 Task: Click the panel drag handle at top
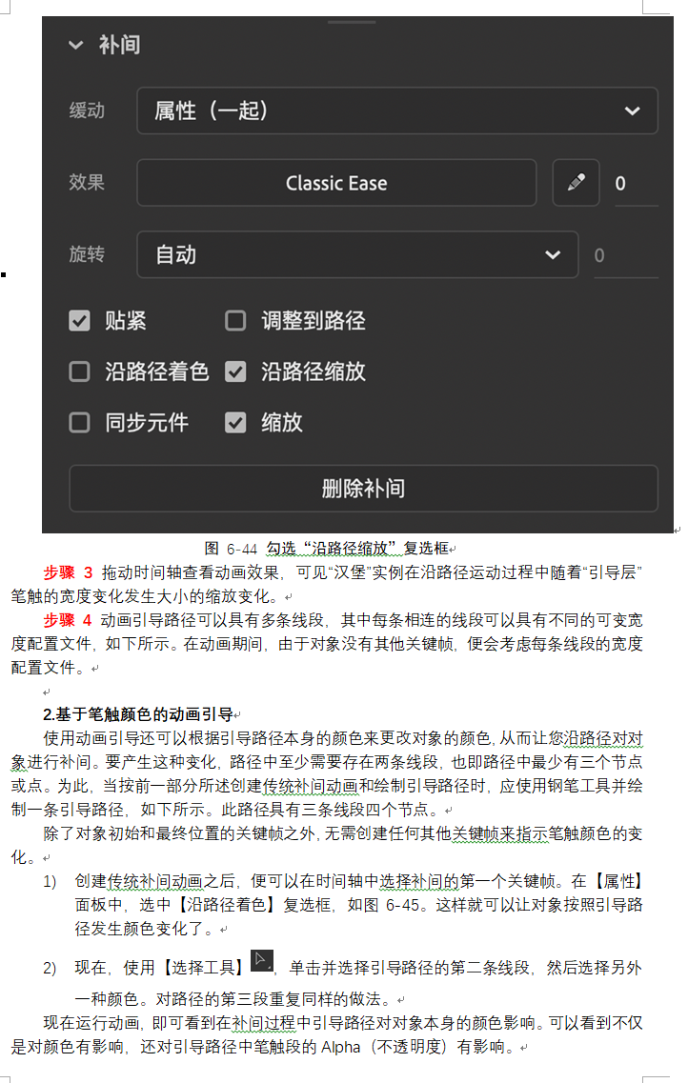point(352,22)
